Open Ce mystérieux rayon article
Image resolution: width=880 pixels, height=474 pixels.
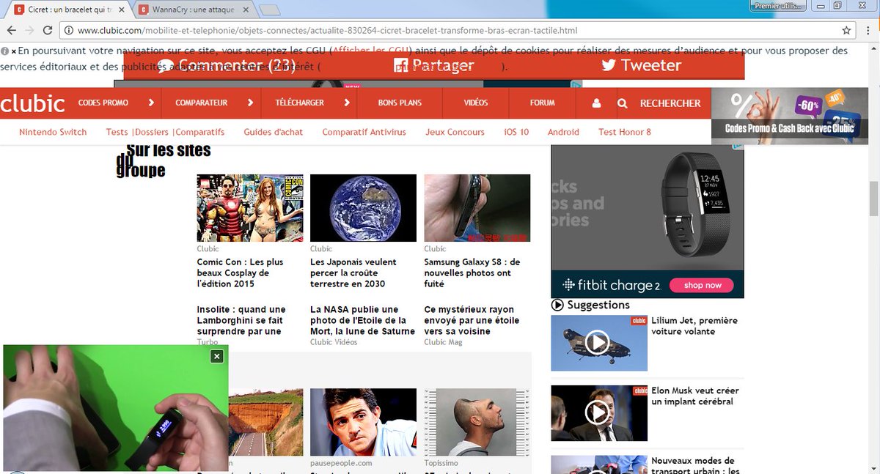point(472,320)
